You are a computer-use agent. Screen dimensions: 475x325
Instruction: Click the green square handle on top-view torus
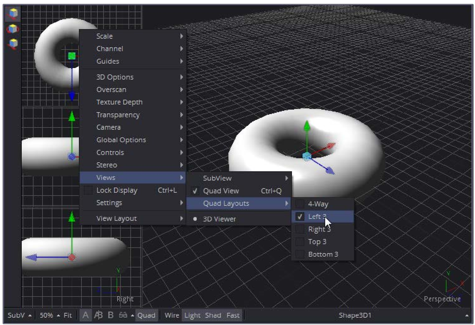[72, 56]
